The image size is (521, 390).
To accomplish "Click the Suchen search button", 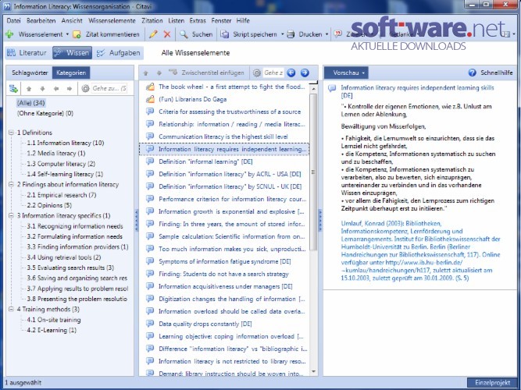I will click(x=196, y=34).
